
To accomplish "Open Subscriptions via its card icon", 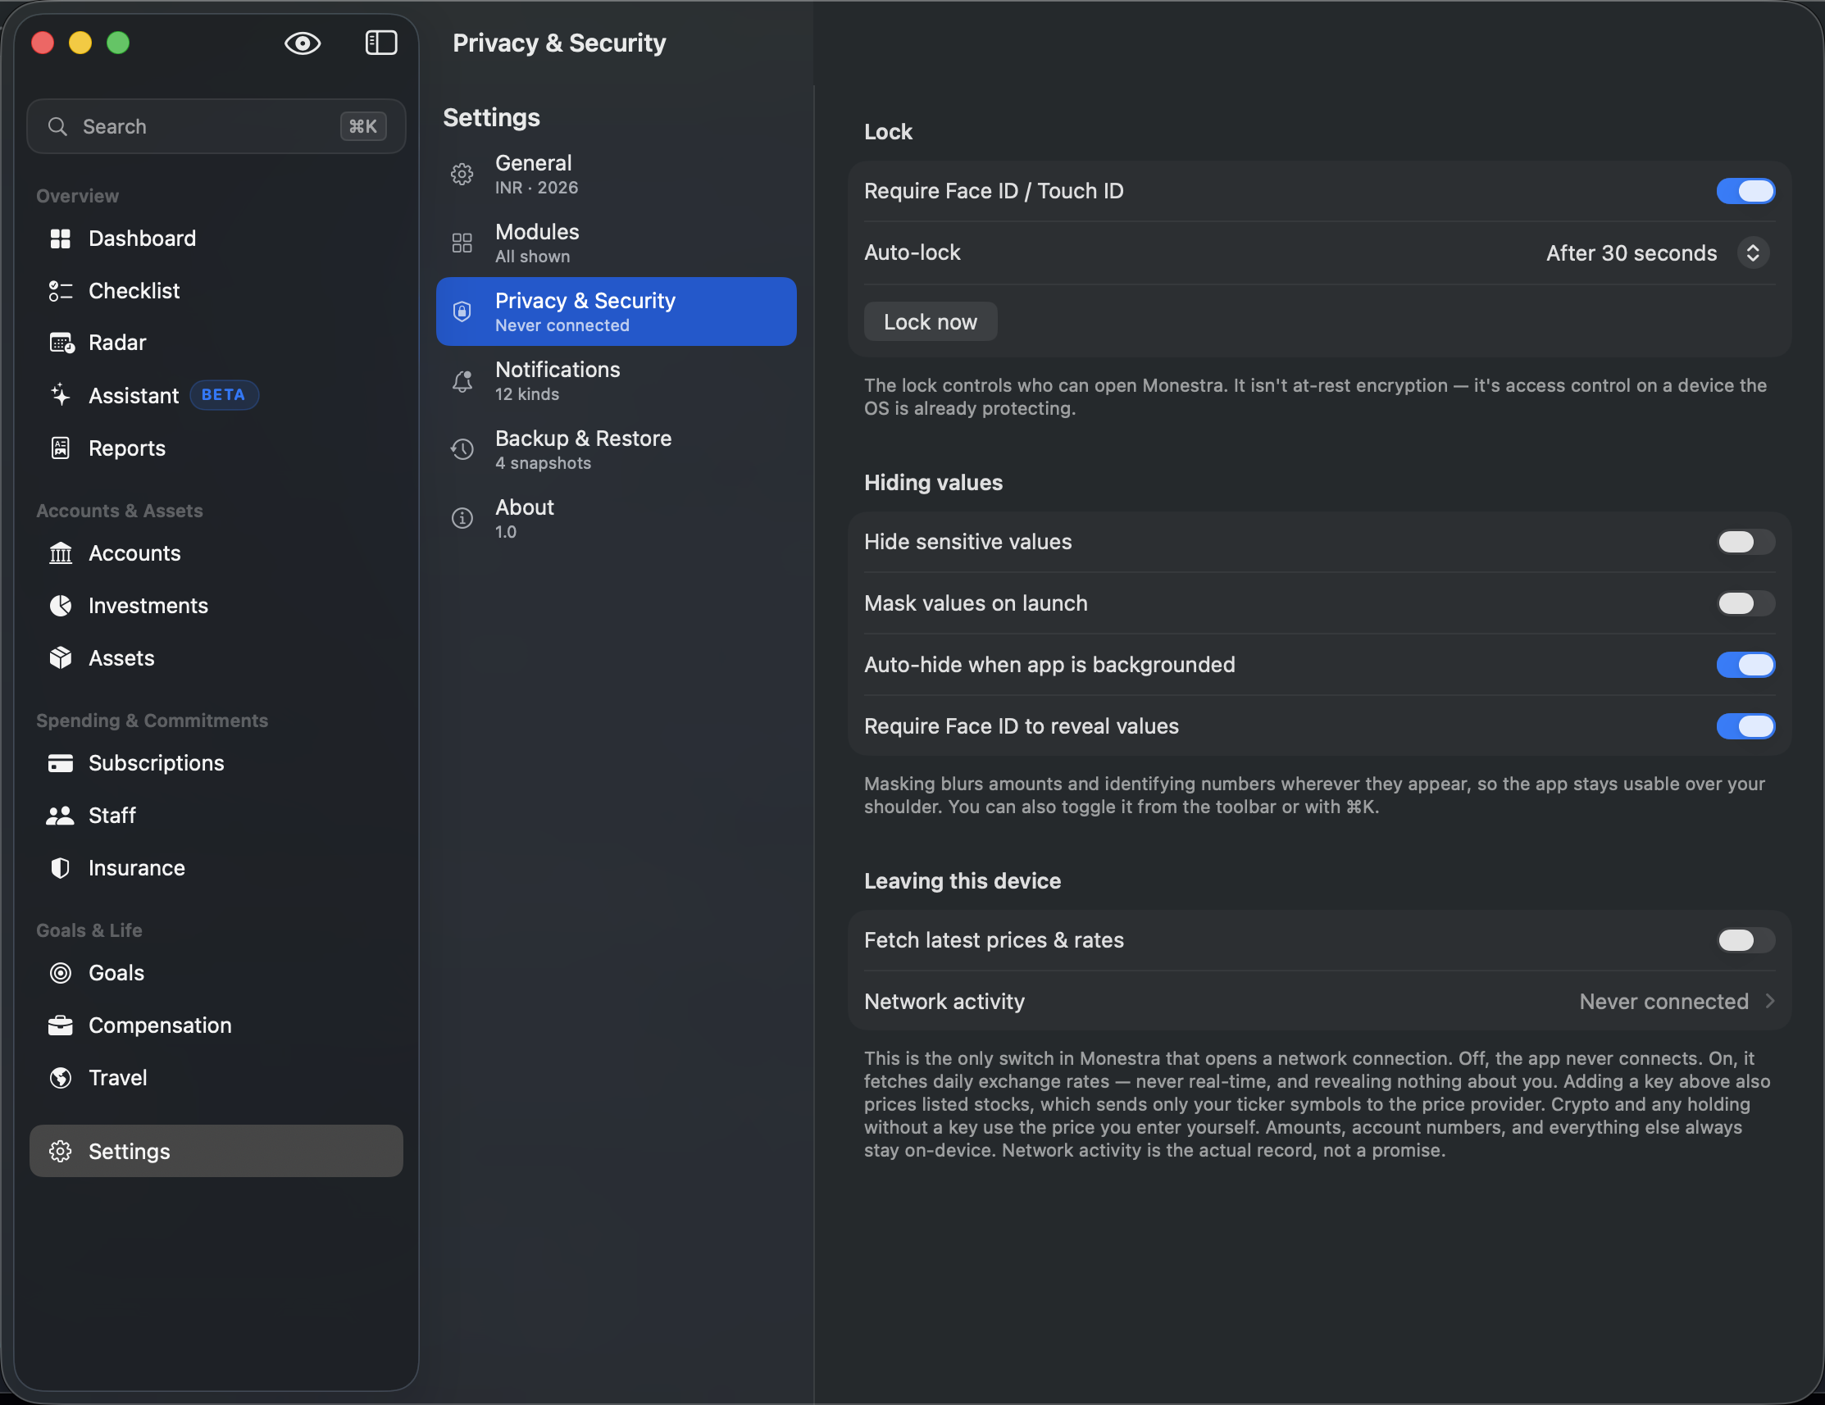I will [x=60, y=762].
